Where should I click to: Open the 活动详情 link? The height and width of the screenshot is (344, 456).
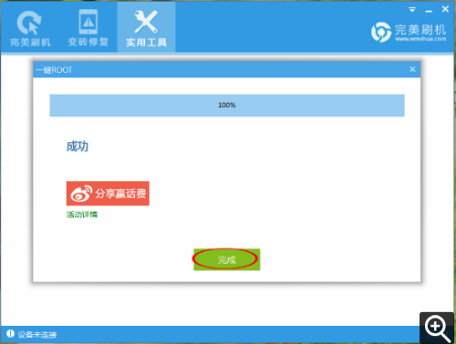click(x=82, y=215)
